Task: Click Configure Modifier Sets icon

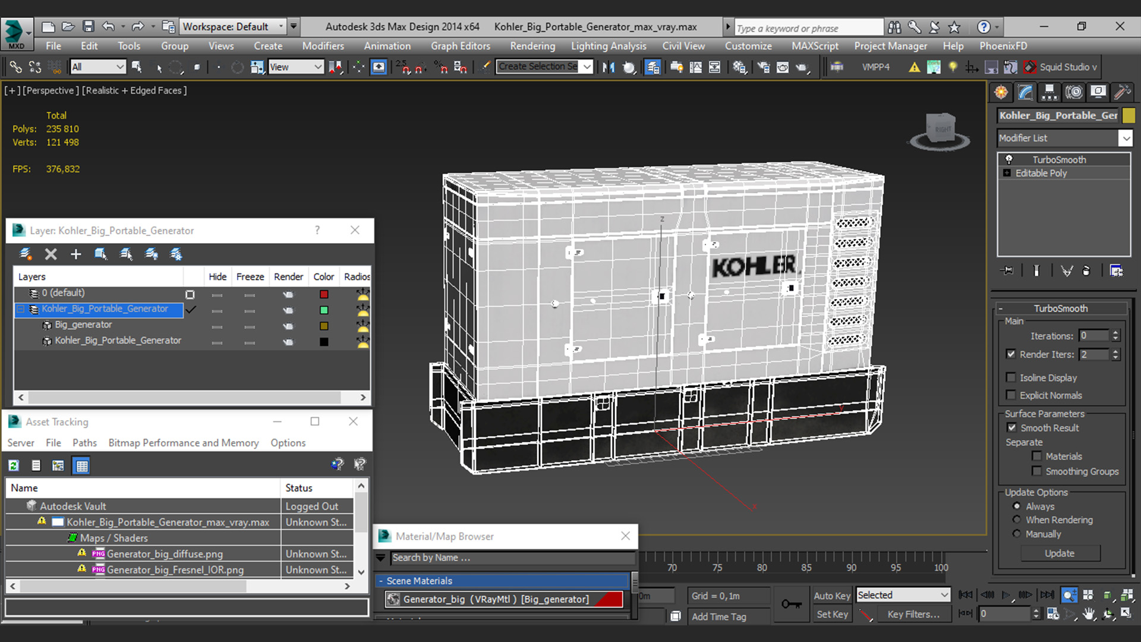Action: 1116,270
